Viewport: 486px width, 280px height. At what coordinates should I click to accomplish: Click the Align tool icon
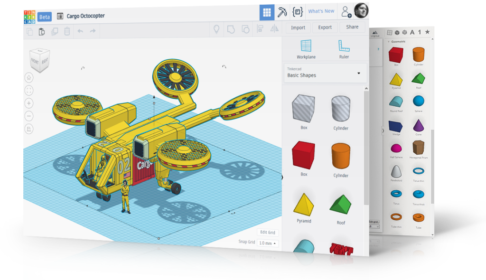tap(260, 29)
